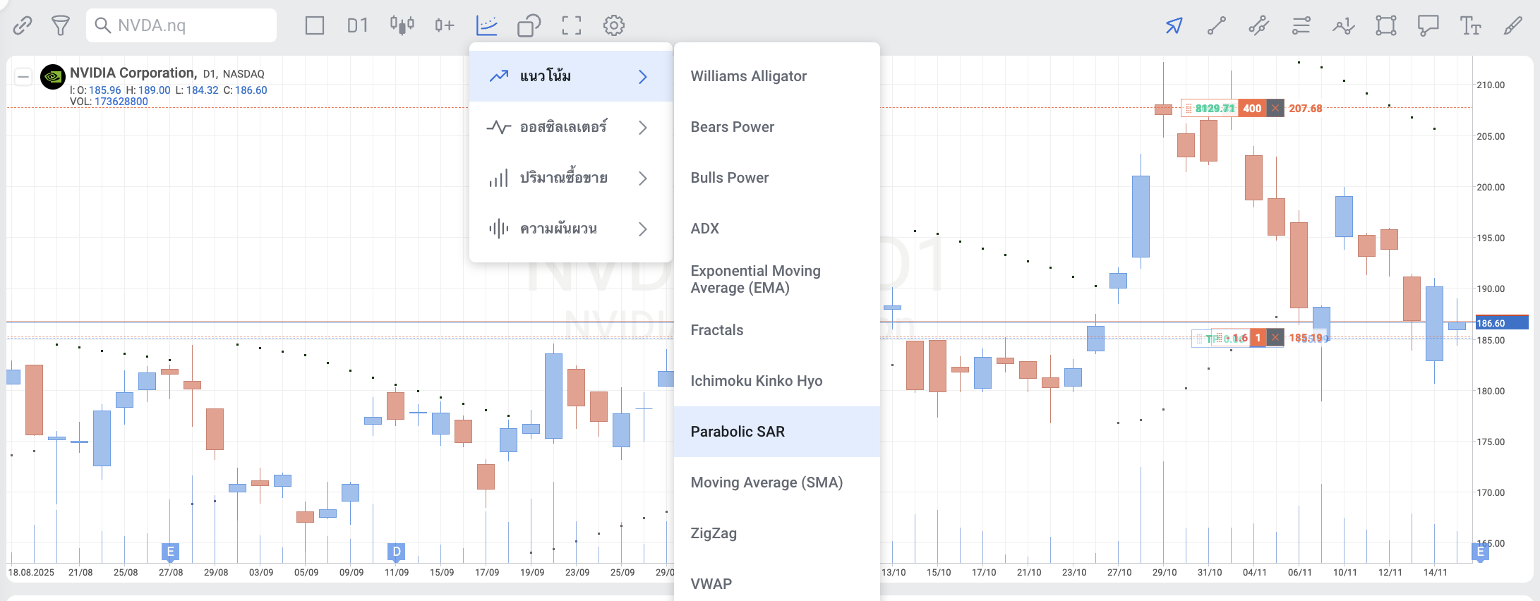Select Parabolic SAR indicator
Screen dimensions: 1540x601
[x=776, y=432]
